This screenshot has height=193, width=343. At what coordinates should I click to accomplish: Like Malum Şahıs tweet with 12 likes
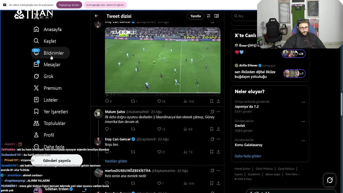[x=161, y=129]
